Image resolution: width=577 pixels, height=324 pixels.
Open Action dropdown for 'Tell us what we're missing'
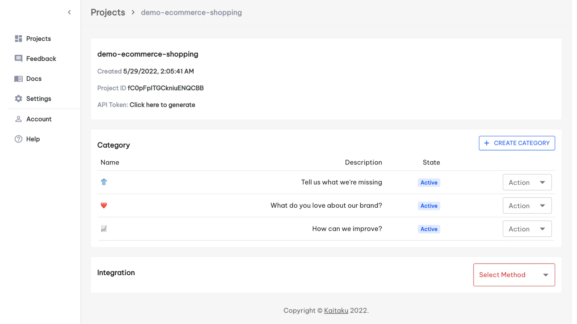point(527,183)
